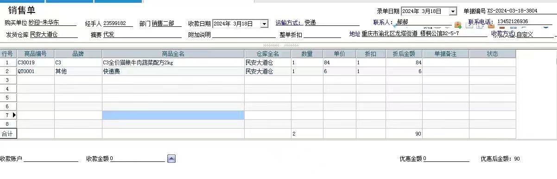The image size is (557, 179).
Task: Click the unit price 6 cell in row 2
Action: tap(339, 71)
